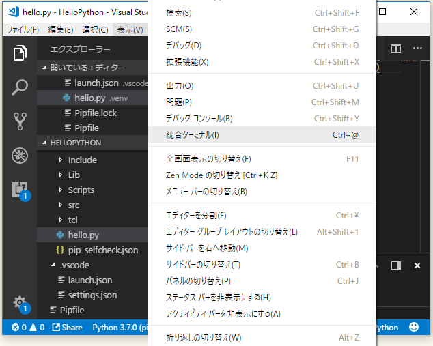Expand the Lib folder
This screenshot has height=346, width=433.
click(92, 175)
